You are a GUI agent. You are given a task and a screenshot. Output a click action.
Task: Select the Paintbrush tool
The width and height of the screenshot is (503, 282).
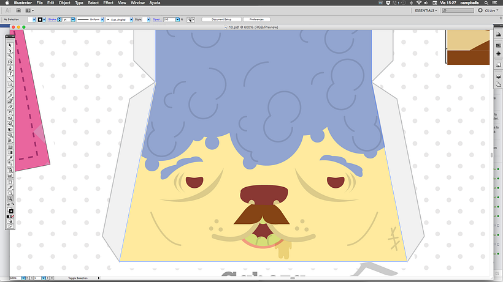tap(10, 91)
